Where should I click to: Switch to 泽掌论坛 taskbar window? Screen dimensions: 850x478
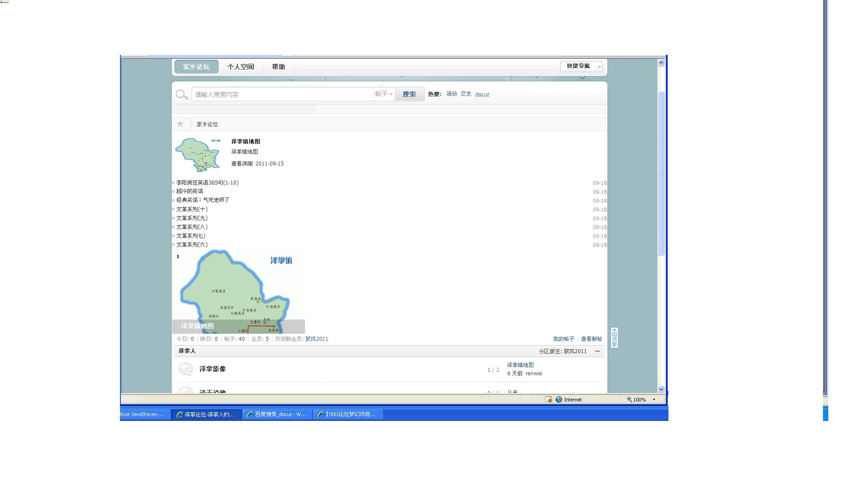(x=207, y=414)
